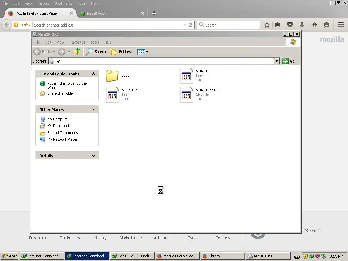The image size is (348, 261).
Task: Click Marketplace on the Firefox start page
Action: click(x=130, y=238)
